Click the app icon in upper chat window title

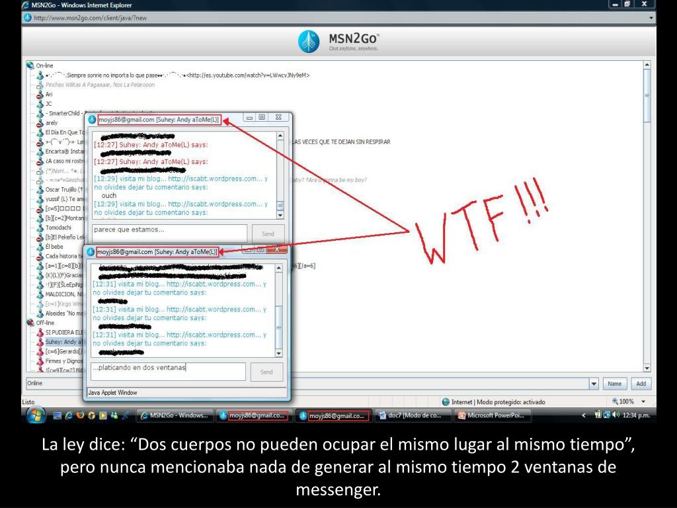pyautogui.click(x=92, y=120)
